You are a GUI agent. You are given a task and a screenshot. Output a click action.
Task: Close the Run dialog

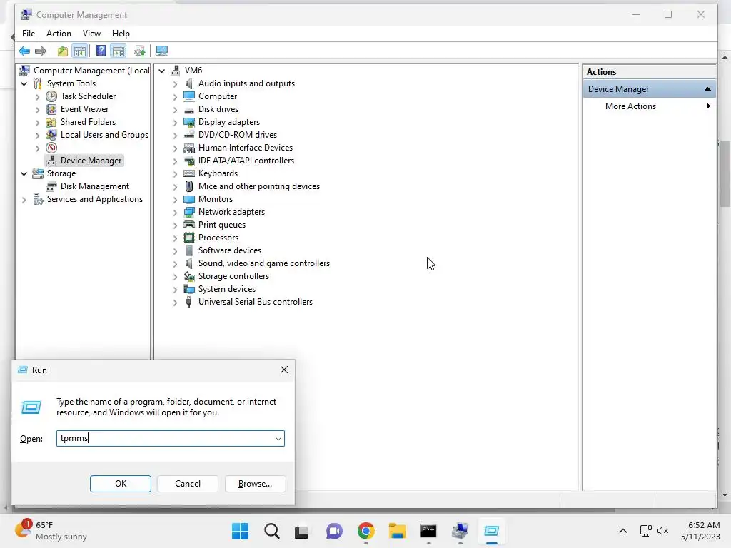[284, 370]
